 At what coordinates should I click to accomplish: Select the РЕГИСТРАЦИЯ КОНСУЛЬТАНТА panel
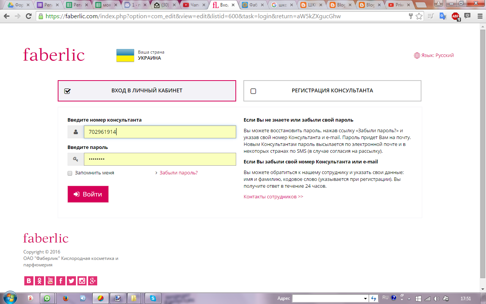pyautogui.click(x=332, y=91)
